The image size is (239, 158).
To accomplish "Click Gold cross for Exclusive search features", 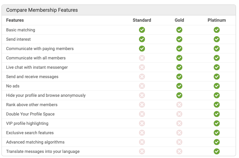I will pyautogui.click(x=179, y=133).
